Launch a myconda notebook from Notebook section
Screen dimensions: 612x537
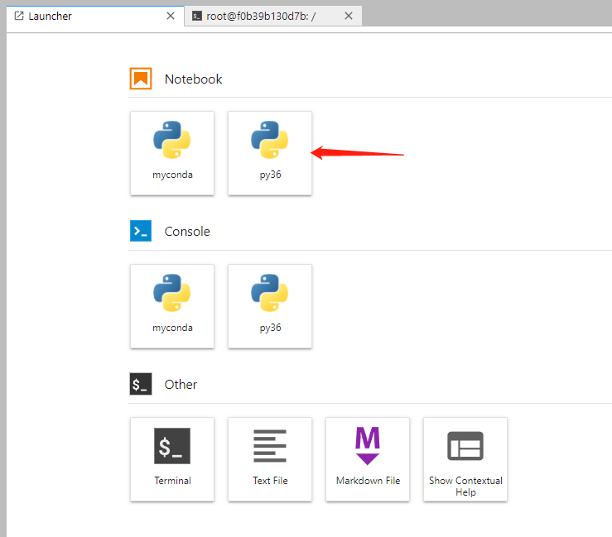[x=172, y=153]
